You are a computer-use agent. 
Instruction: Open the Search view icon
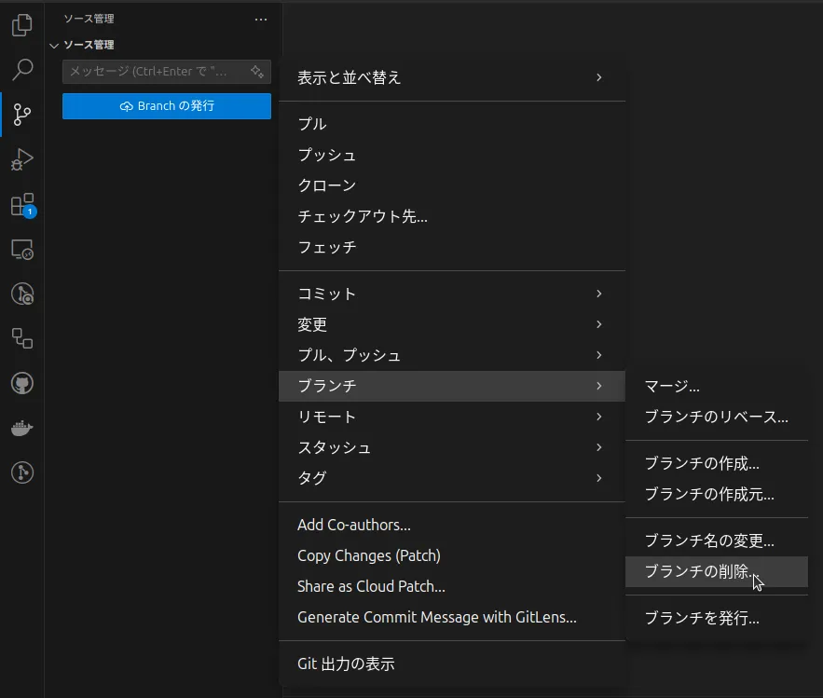(x=21, y=70)
